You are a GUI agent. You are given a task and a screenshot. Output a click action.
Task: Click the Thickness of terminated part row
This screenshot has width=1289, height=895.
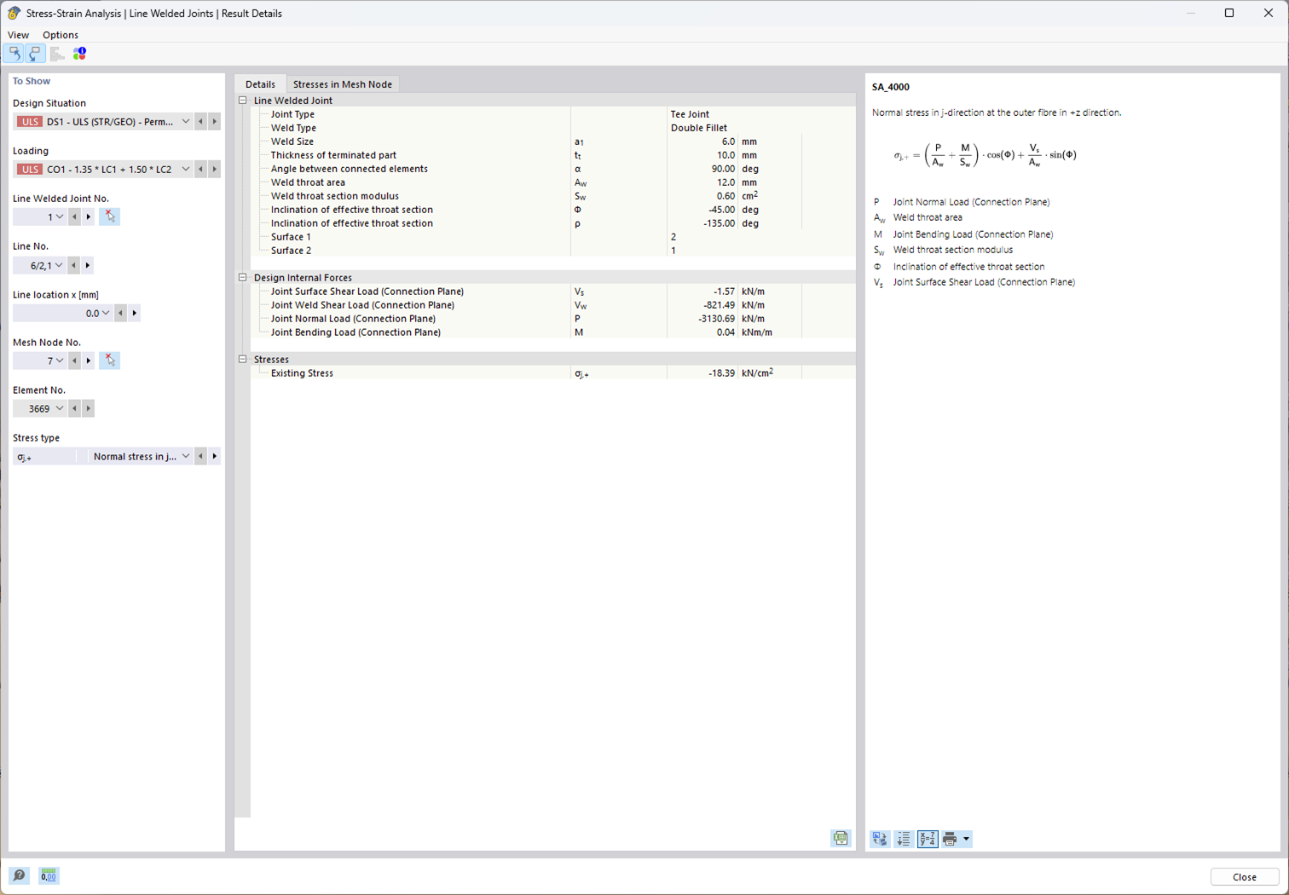click(x=553, y=155)
